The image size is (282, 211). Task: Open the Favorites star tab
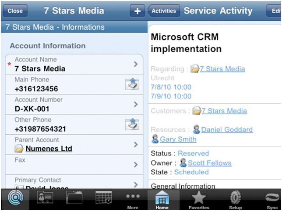199,201
